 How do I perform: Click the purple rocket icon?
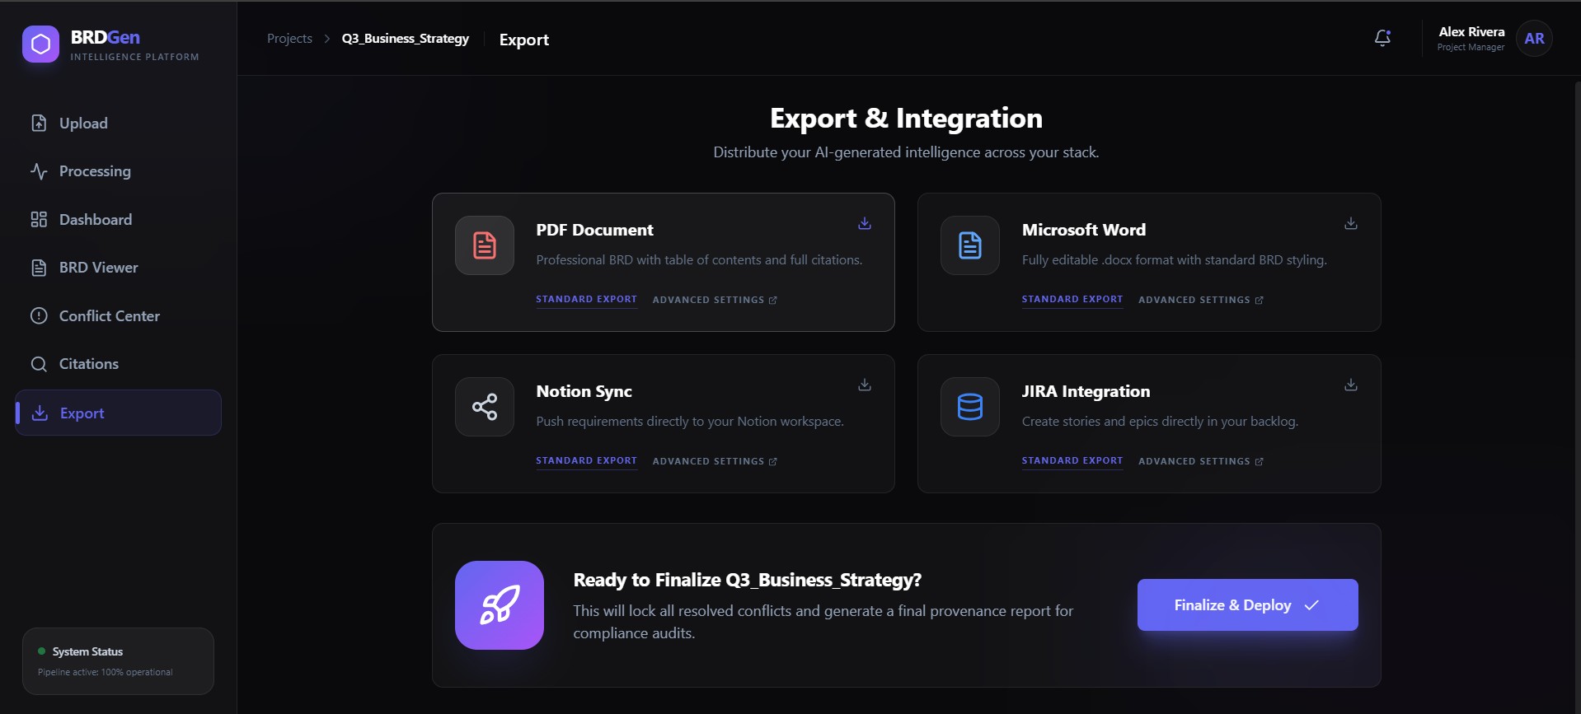(500, 605)
